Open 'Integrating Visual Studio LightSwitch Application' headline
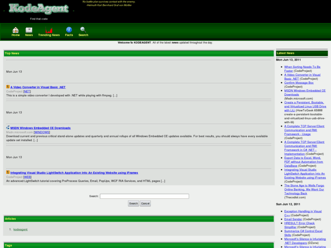The height and width of the screenshot is (248, 331). pos(74,173)
